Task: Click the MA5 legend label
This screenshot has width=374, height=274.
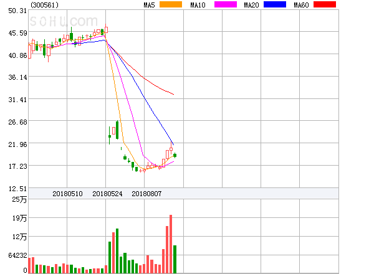Action: [x=149, y=5]
